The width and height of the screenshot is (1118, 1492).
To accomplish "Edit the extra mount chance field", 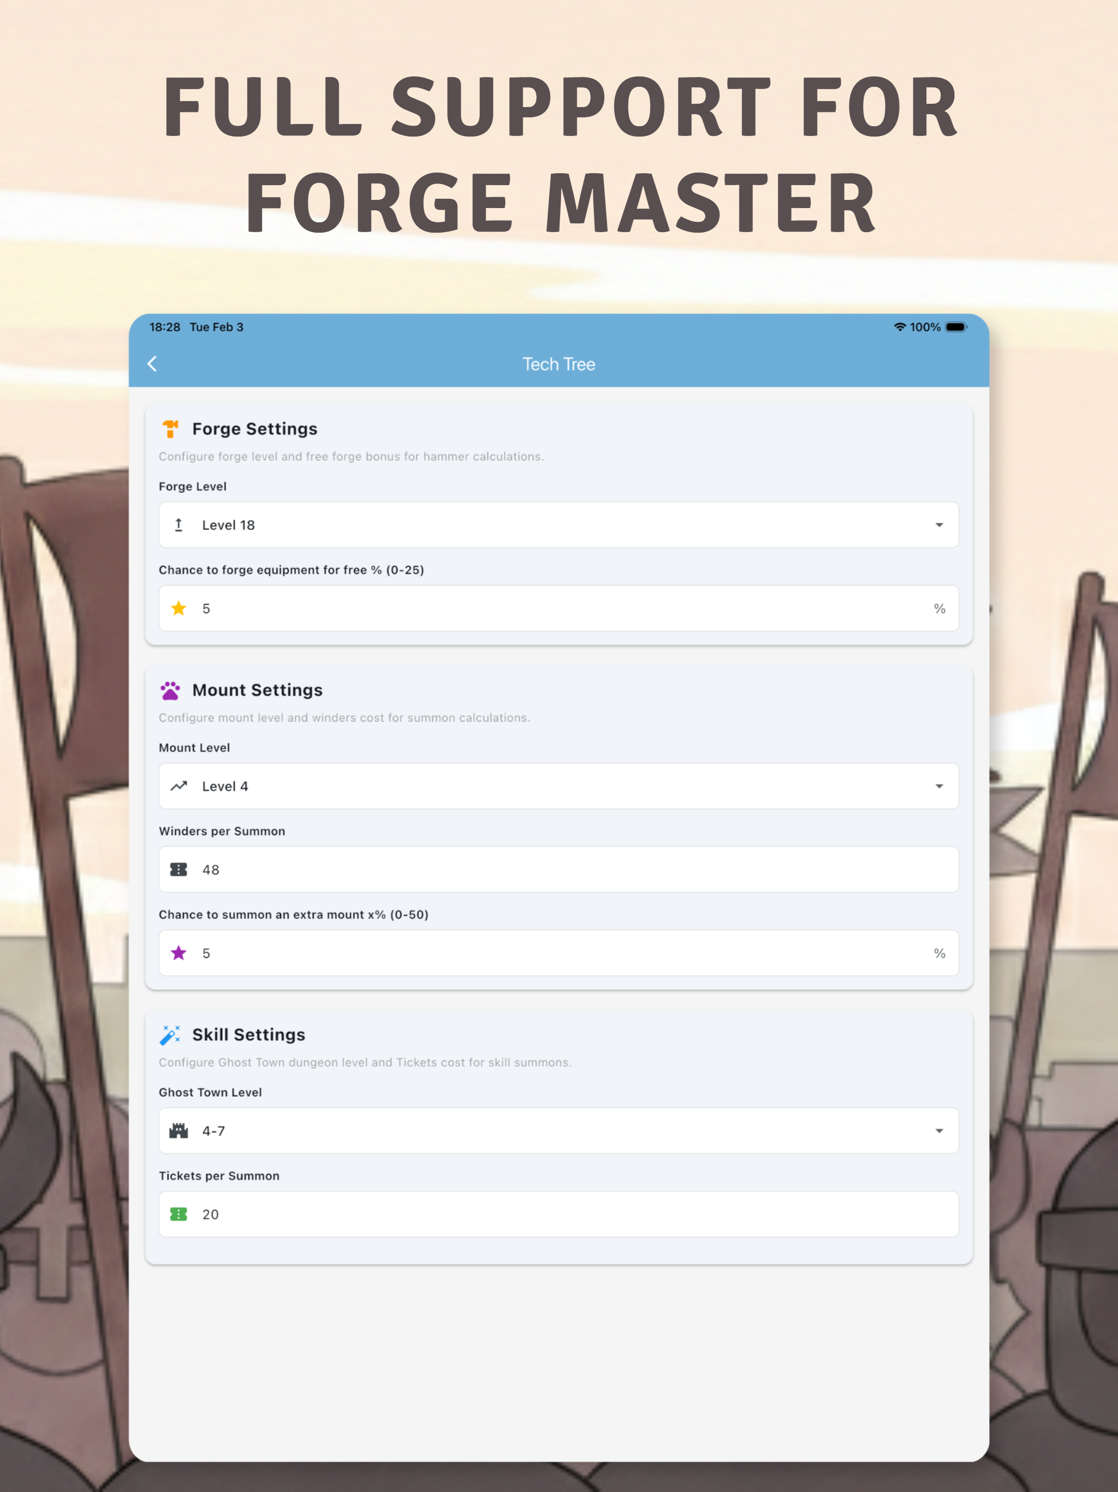I will pos(559,953).
